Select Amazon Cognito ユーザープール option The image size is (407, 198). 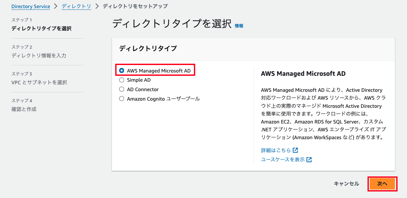[122, 99]
